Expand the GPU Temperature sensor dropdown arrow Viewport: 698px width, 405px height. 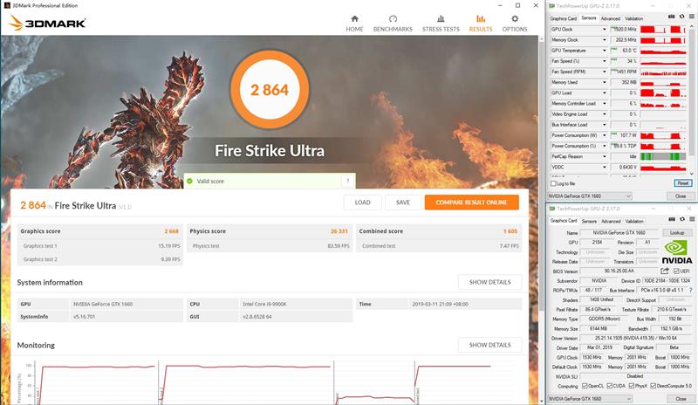tap(604, 51)
